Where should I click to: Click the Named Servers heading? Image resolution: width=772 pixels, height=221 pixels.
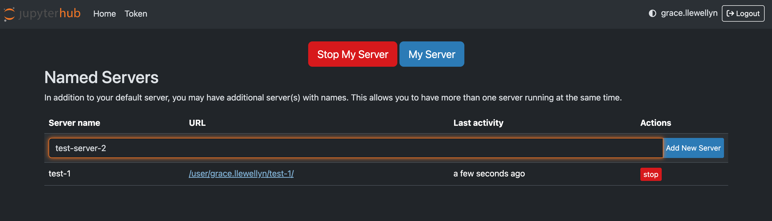point(101,77)
